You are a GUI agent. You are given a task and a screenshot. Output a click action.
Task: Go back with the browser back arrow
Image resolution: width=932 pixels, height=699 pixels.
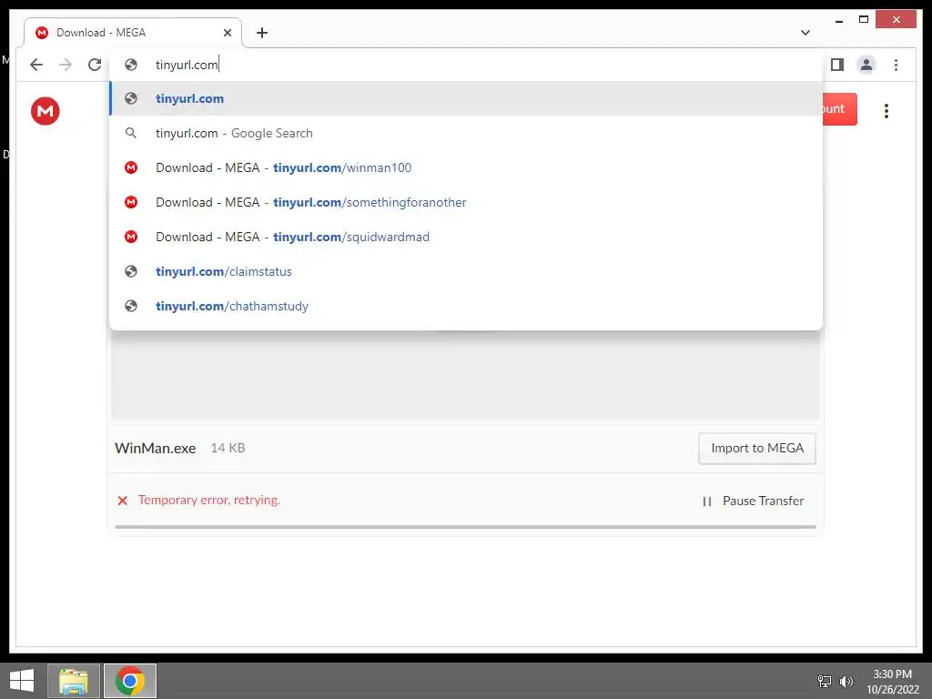point(36,65)
